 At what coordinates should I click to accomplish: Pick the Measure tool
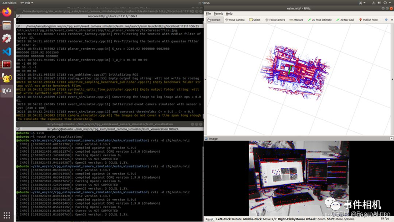[296, 20]
